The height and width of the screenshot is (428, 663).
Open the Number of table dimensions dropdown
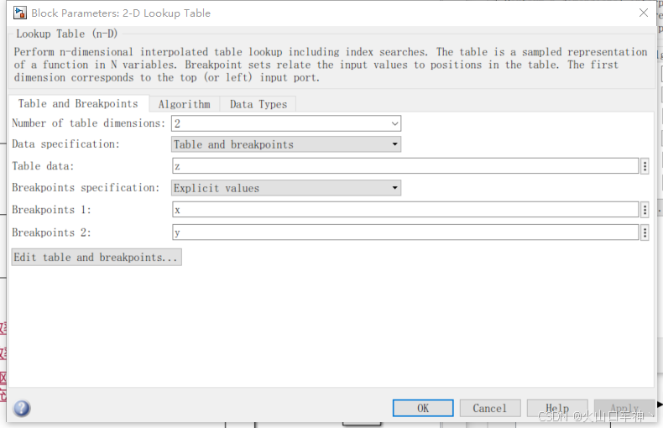point(286,123)
